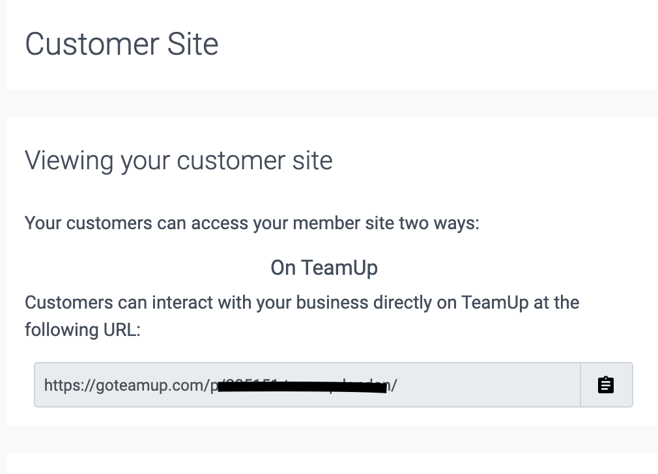
Task: Click the word "Viewing" in section heading
Action: [x=69, y=160]
